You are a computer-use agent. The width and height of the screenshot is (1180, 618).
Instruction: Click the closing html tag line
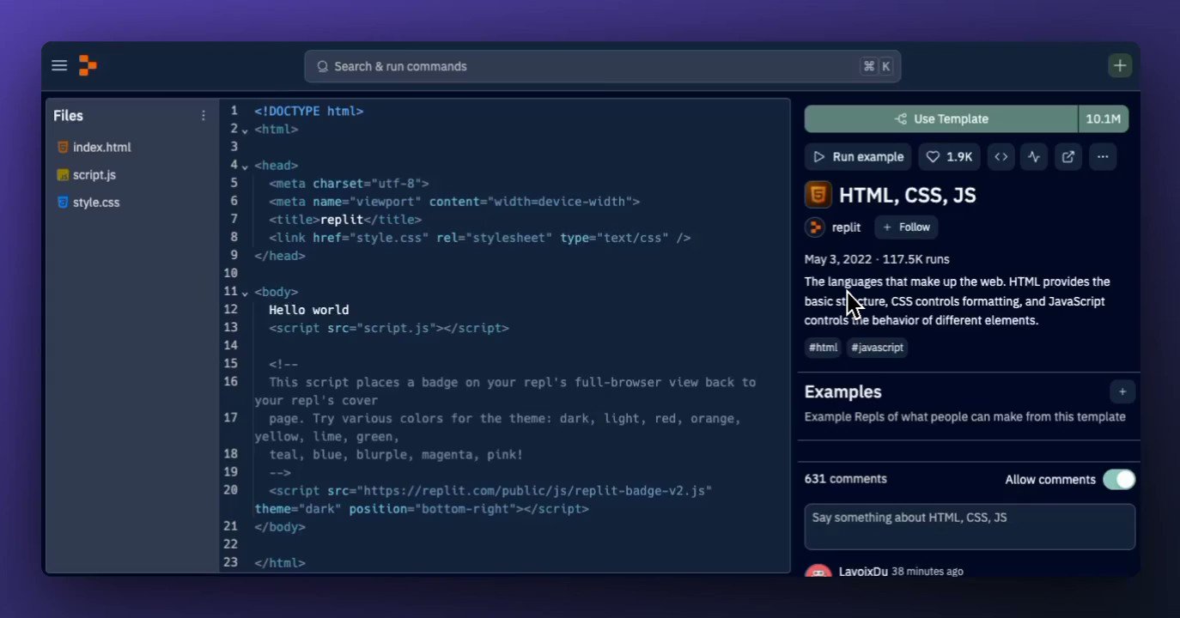(279, 563)
